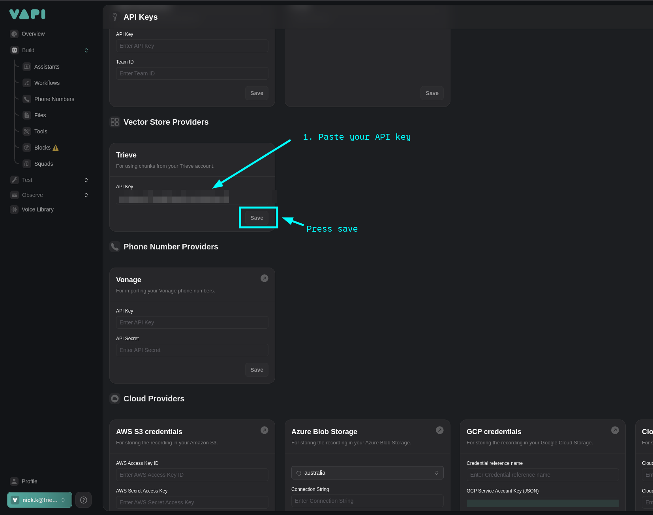Open the Overview page icon
Viewport: 653px width, 515px height.
[x=14, y=34]
